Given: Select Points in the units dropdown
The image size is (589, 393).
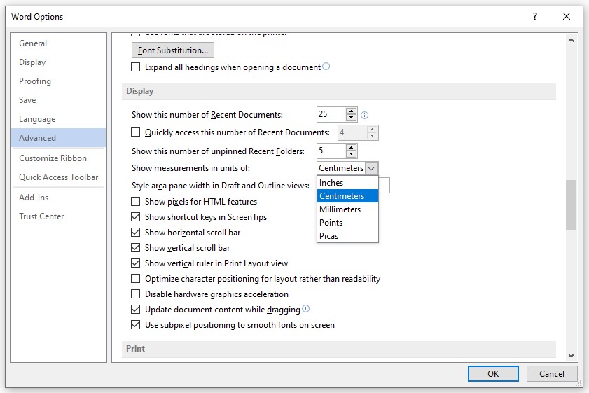Looking at the screenshot, I should pyautogui.click(x=347, y=223).
